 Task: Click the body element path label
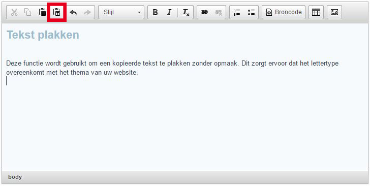15,177
